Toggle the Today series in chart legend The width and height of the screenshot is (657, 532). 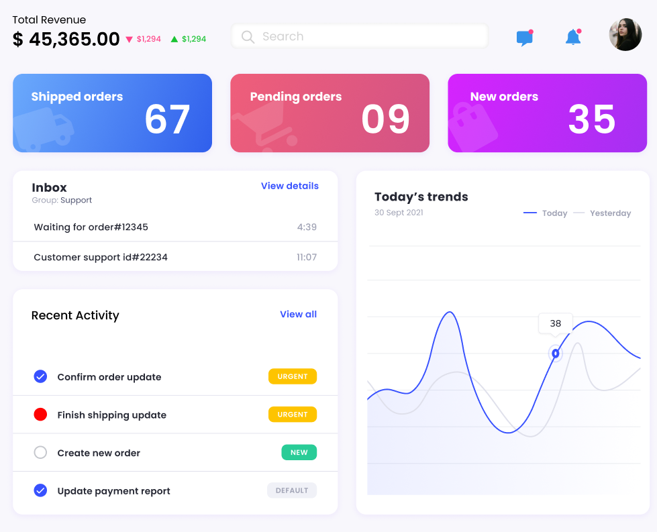[x=545, y=213]
